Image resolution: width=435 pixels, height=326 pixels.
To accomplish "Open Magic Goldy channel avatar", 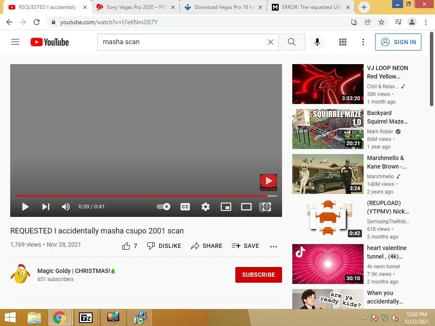I will [20, 274].
